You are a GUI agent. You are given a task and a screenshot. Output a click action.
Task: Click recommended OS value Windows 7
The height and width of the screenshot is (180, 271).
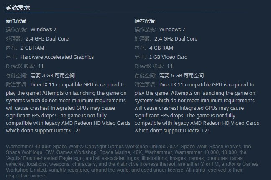coord(172,30)
